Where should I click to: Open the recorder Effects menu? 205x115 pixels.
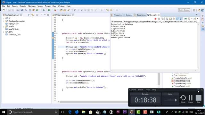pyautogui.click(x=141, y=90)
